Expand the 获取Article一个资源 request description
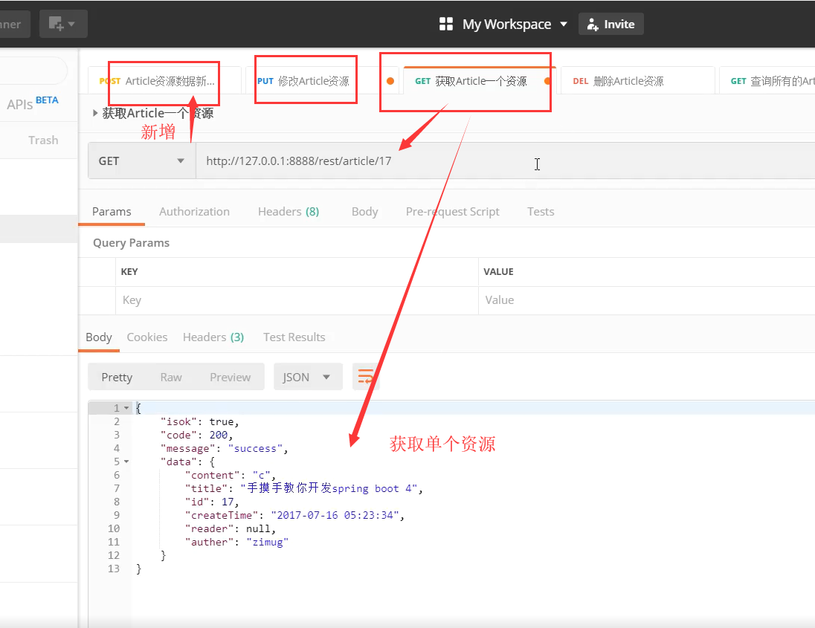 point(95,113)
